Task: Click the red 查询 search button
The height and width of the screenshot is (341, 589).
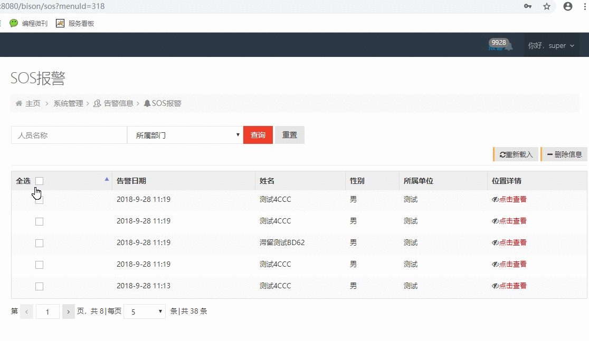Action: 258,135
